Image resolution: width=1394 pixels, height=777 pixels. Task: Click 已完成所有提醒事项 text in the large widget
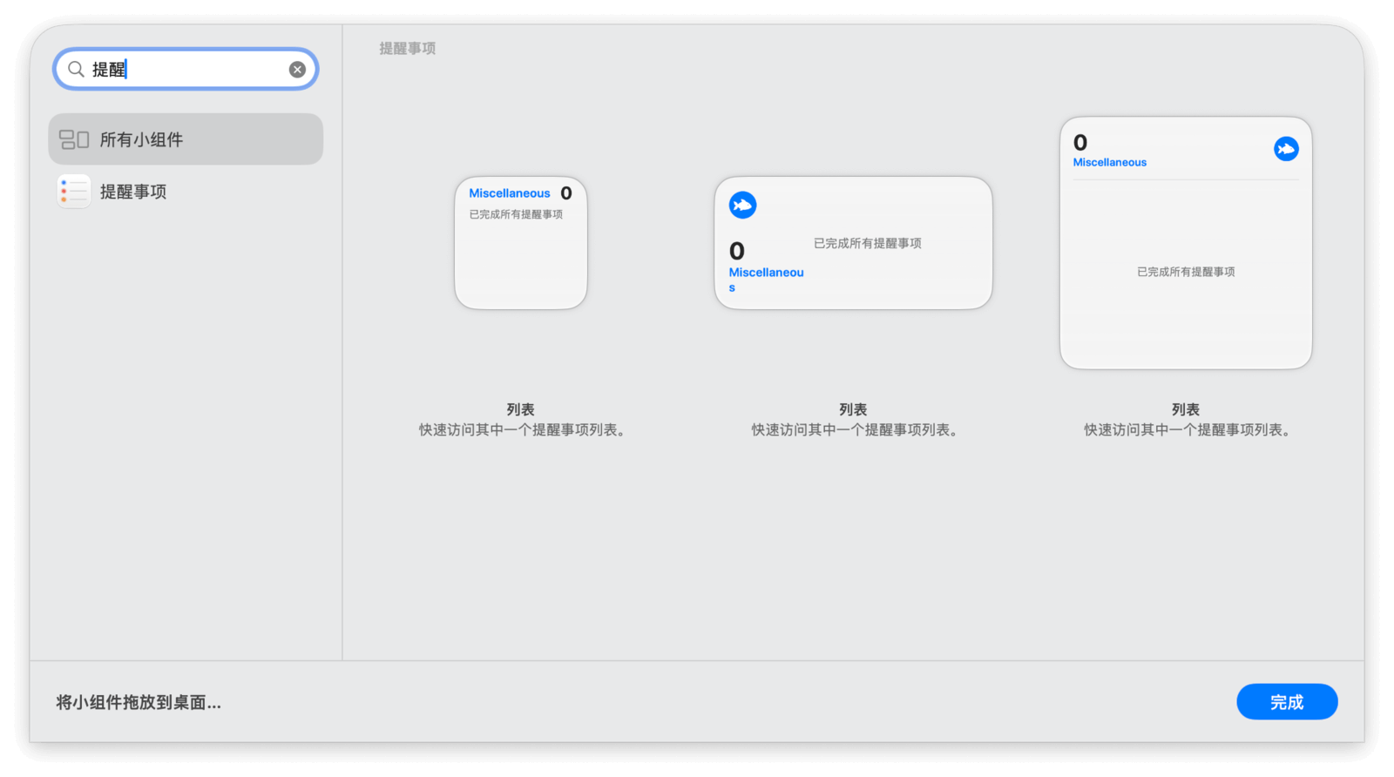coord(1185,272)
